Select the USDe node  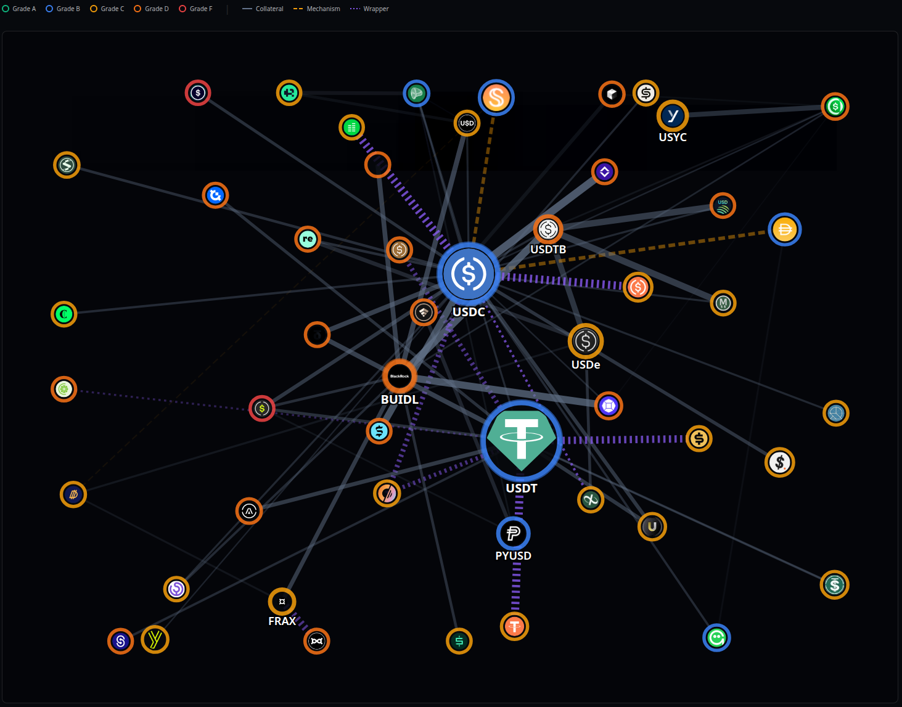[x=585, y=341]
